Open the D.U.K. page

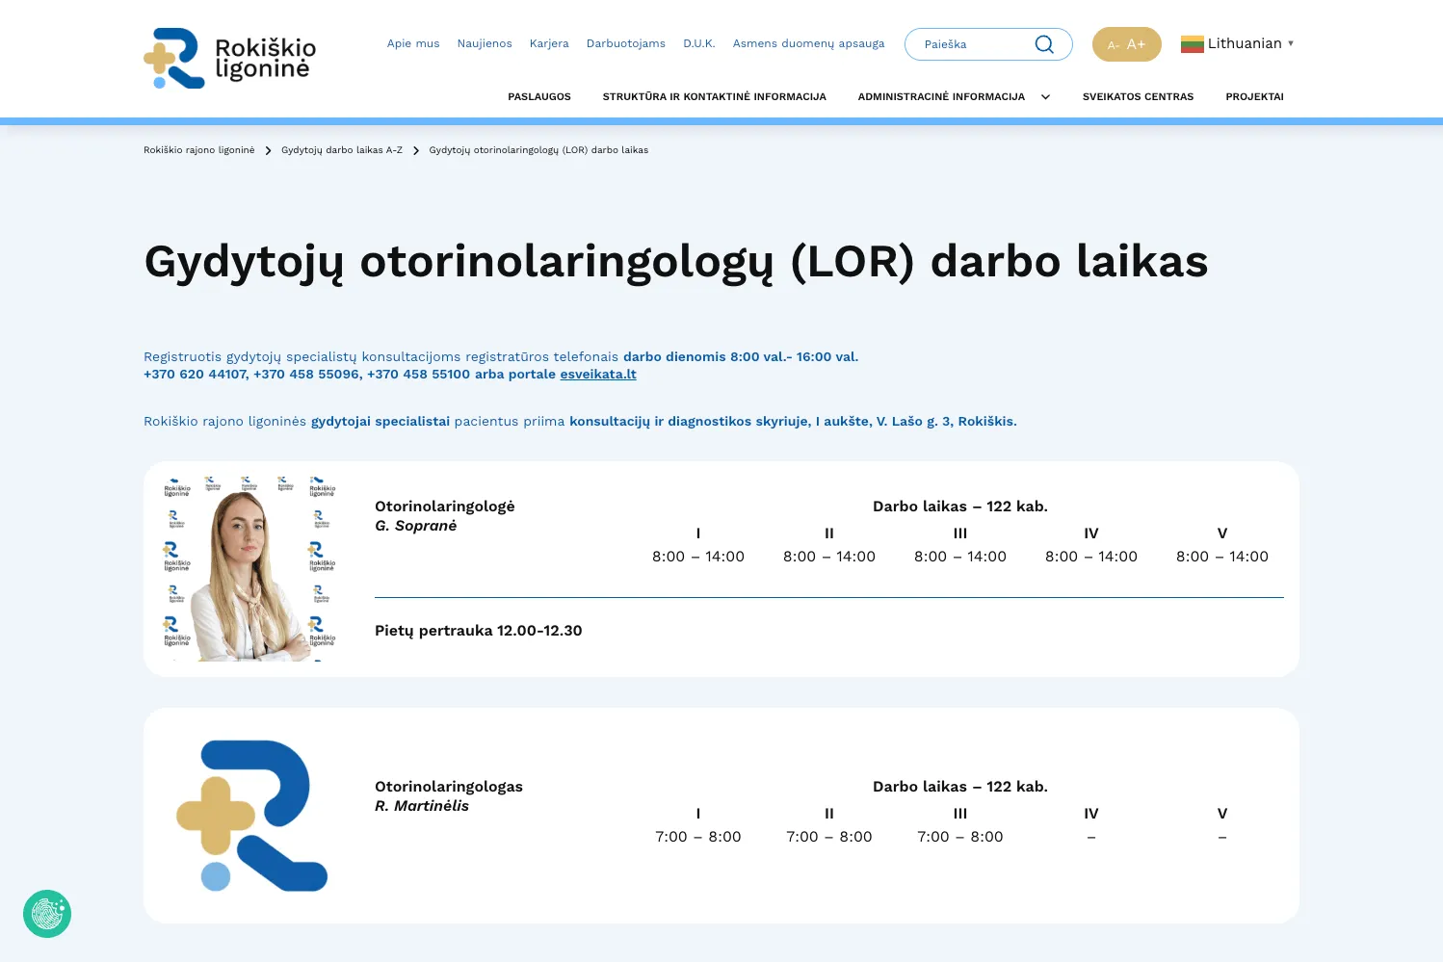click(x=699, y=43)
